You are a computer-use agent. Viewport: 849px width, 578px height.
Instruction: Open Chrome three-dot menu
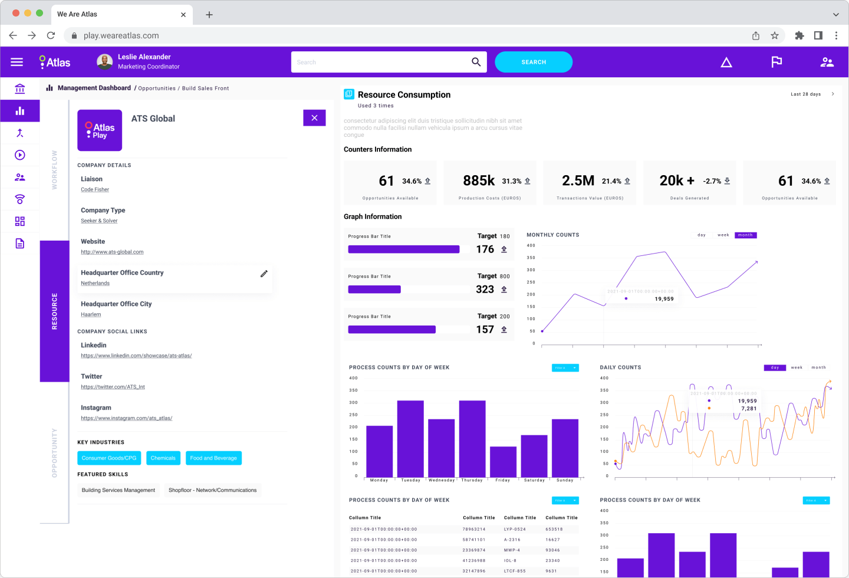tap(836, 35)
